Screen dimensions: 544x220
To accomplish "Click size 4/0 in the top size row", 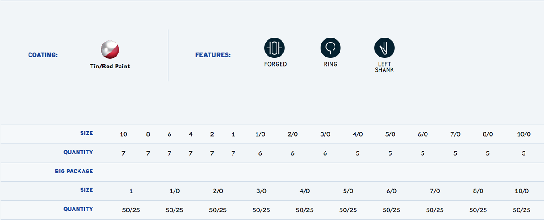I will click(x=358, y=134).
